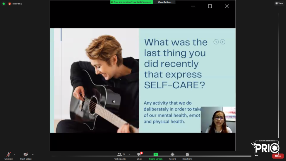Click the green Share Screen icon

tap(156, 155)
